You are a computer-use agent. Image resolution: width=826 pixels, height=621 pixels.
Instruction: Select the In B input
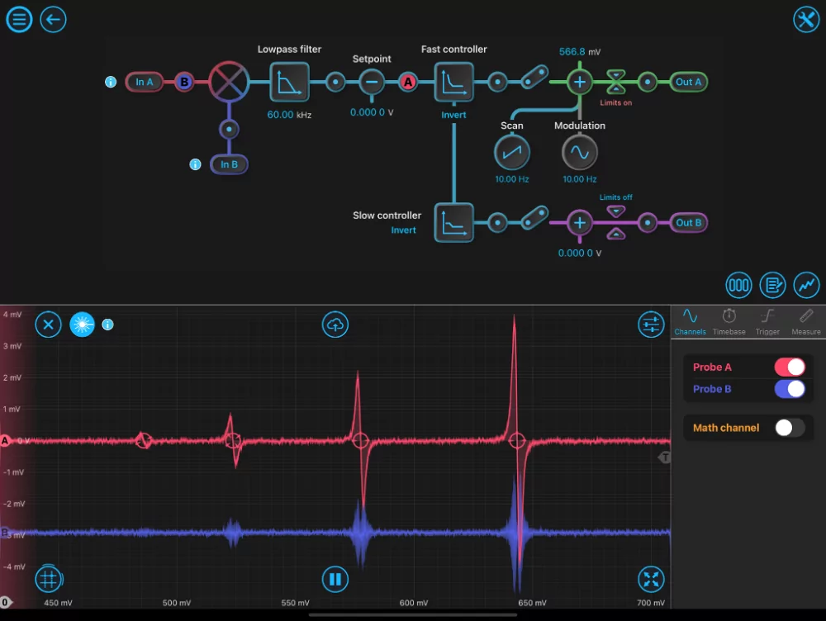229,164
